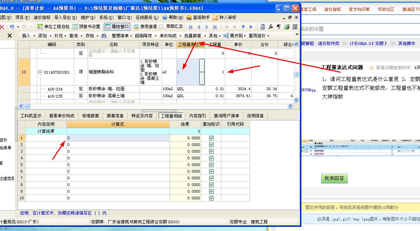
Task: Open 造价指标 menu
Action: click(42, 17)
